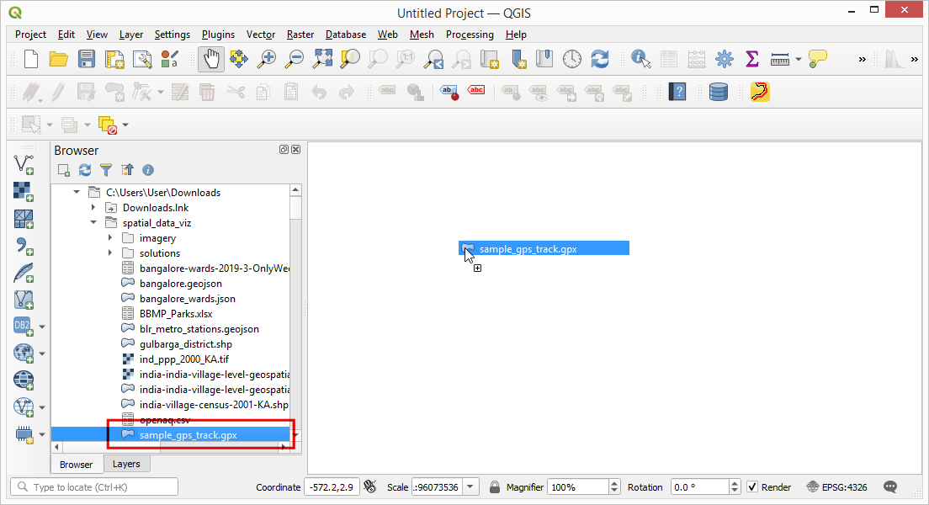
Task: Switch to the Layers tab
Action: point(126,464)
